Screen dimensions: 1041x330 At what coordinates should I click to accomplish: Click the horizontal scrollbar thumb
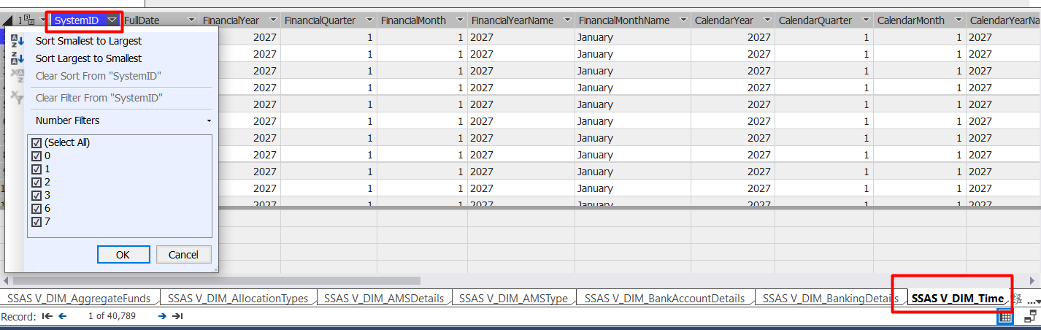pos(217,280)
